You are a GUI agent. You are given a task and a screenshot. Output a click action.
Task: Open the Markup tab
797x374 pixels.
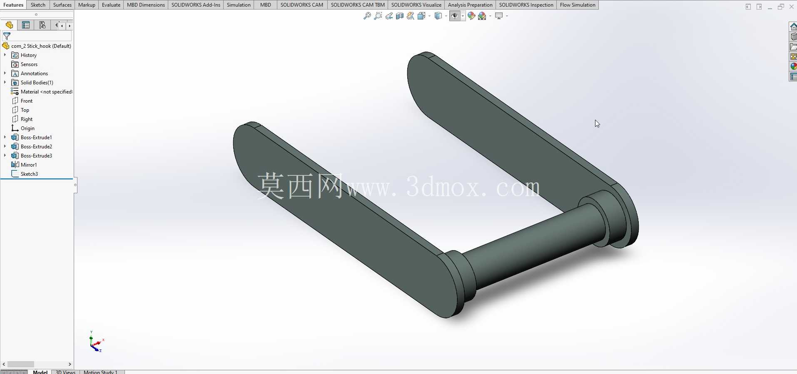click(87, 5)
